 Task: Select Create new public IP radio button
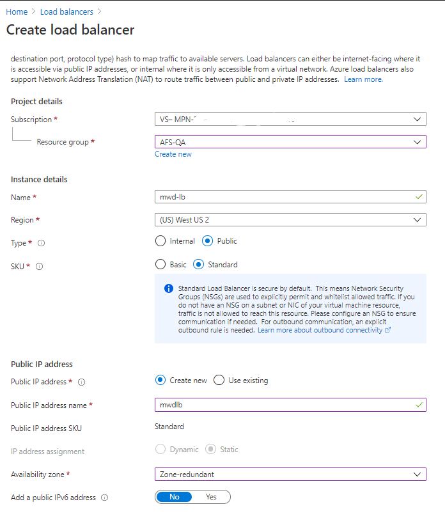click(x=160, y=381)
